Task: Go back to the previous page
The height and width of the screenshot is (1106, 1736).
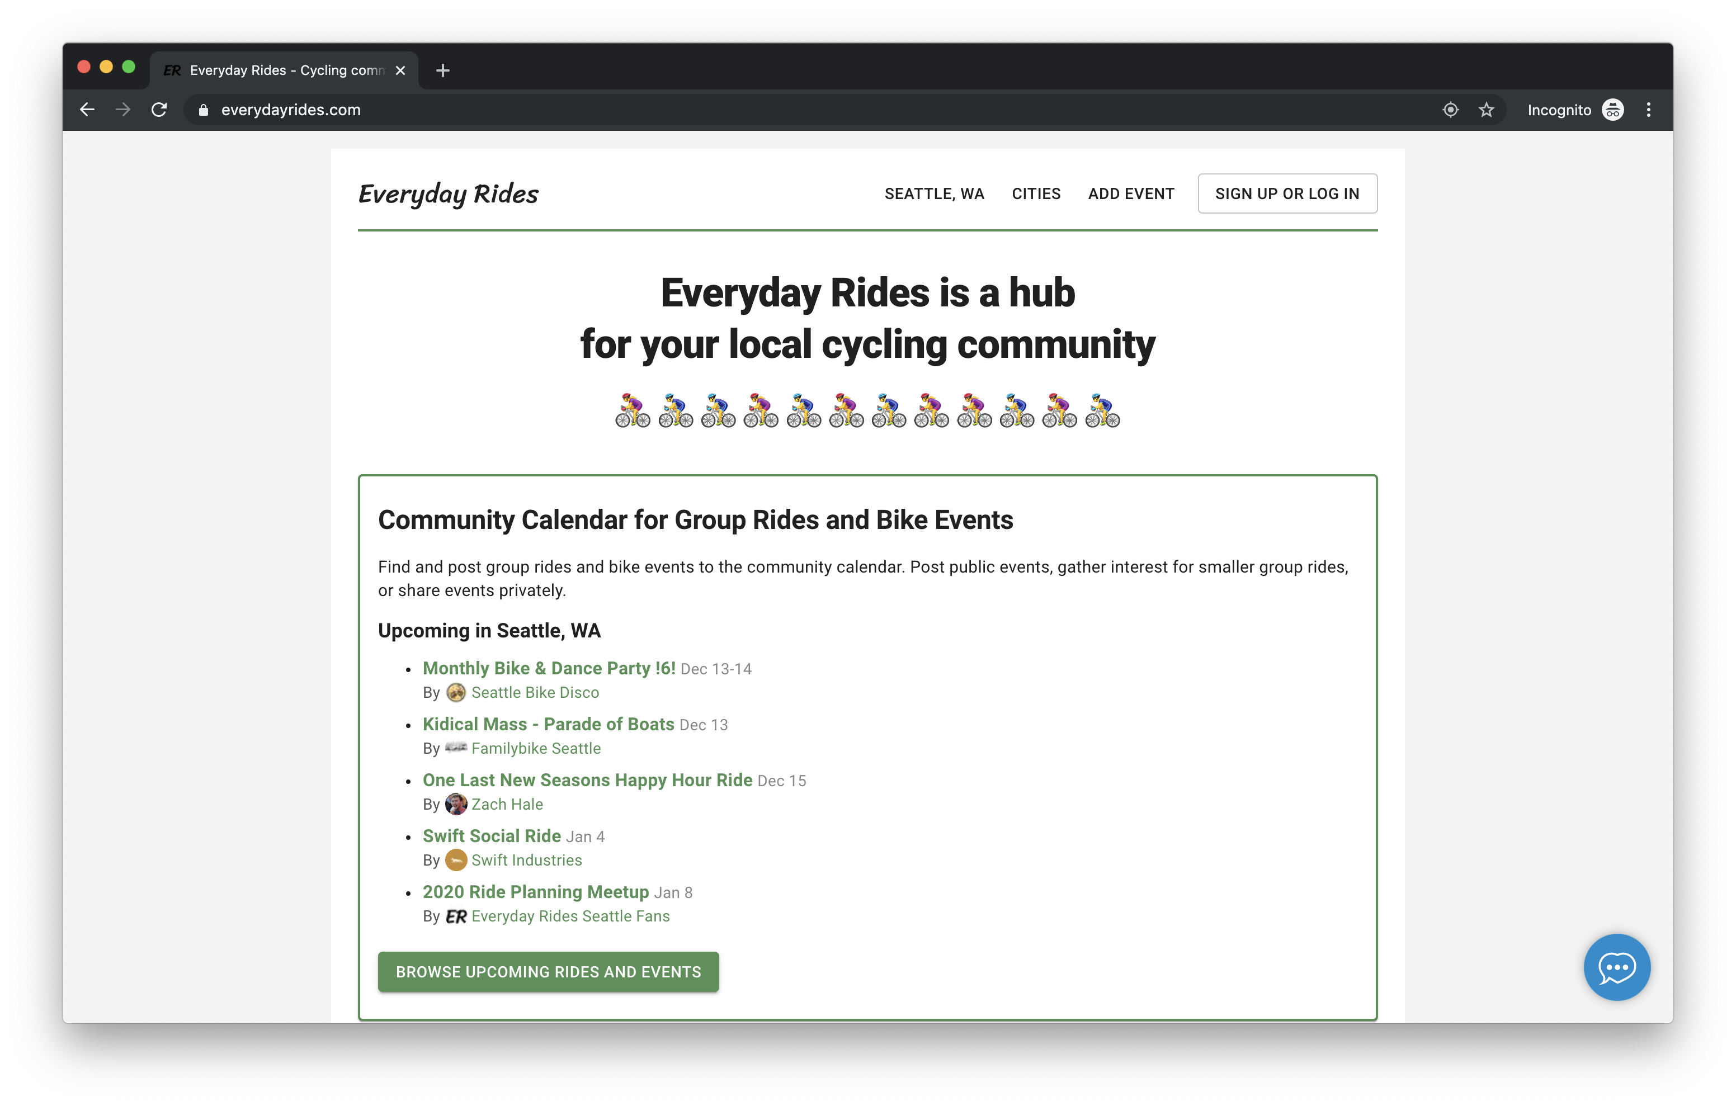Action: (x=87, y=110)
